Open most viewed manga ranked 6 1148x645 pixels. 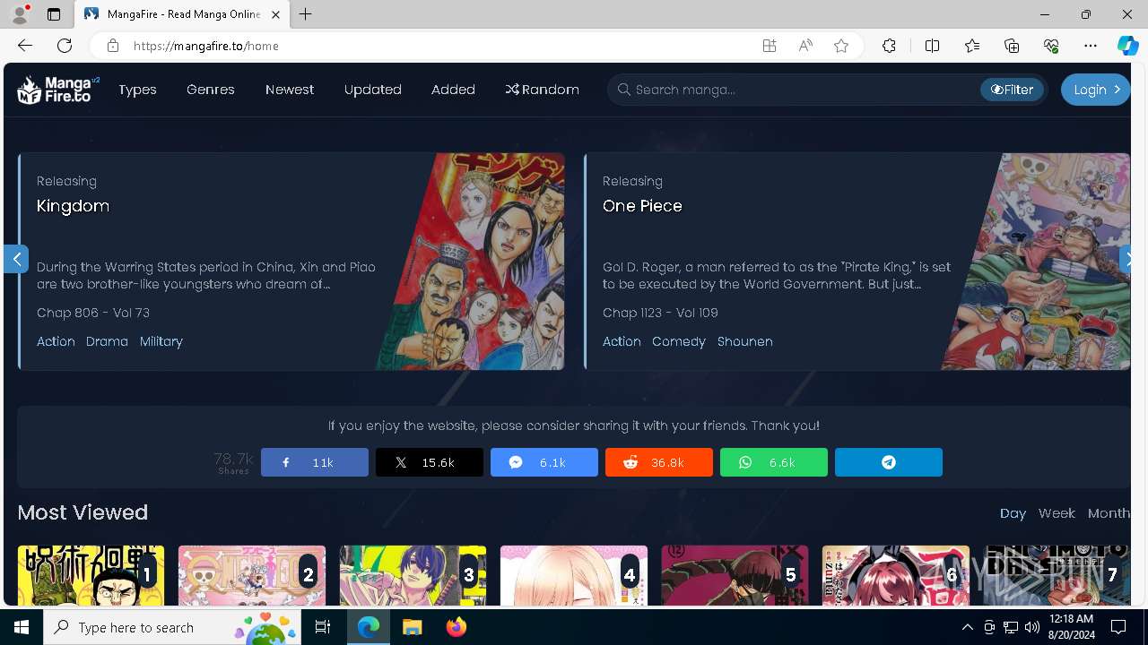point(896,575)
